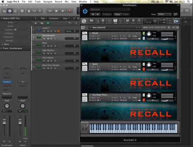Click Purge on the Recall instrument
193x147 pixels.
[135, 36]
